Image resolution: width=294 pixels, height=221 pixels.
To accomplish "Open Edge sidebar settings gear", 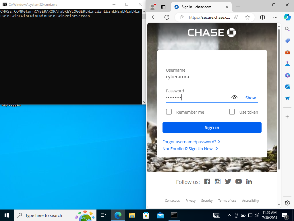I will (287, 203).
